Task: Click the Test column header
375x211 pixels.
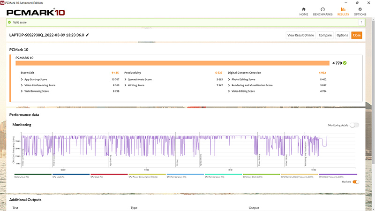Action: (15, 208)
